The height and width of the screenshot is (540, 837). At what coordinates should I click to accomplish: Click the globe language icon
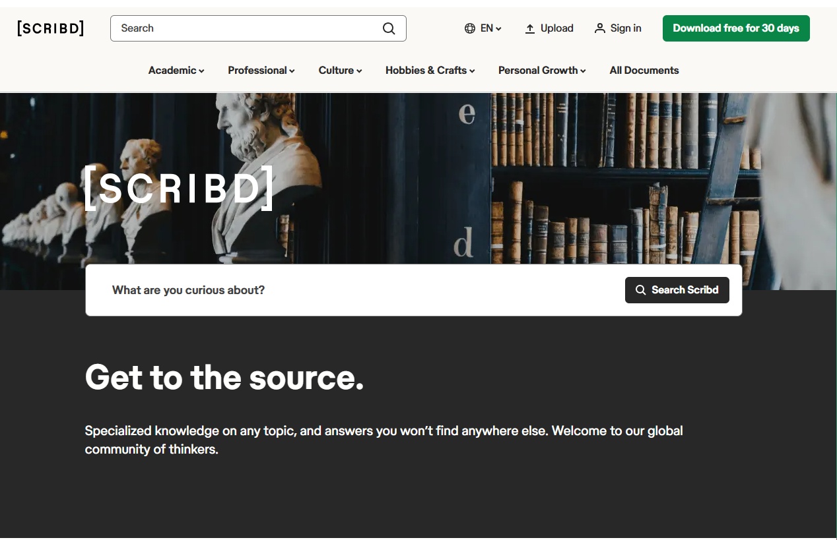[469, 28]
